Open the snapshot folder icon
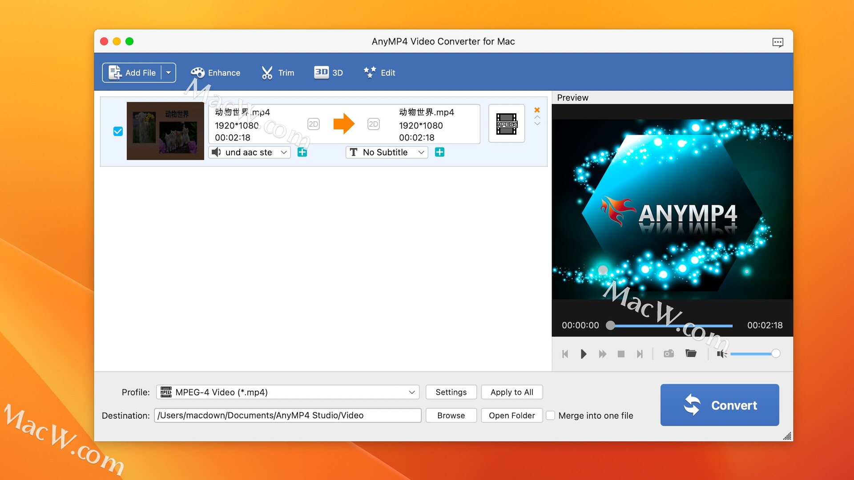This screenshot has height=480, width=854. click(691, 354)
